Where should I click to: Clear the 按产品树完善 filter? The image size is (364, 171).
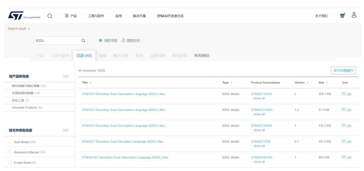click(66, 77)
